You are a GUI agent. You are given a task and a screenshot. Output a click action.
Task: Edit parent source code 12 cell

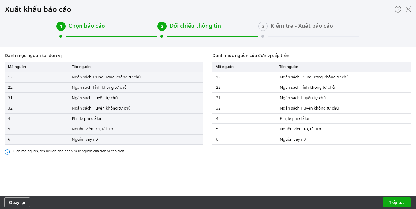[244, 77]
